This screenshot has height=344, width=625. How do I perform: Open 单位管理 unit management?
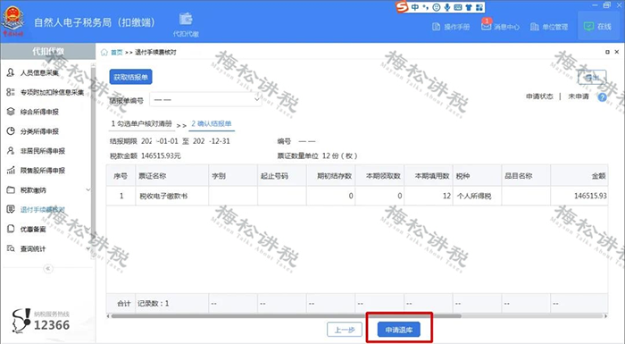549,27
